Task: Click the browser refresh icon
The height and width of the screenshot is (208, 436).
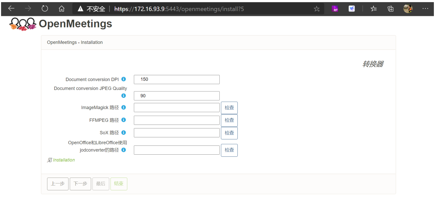Action: 45,9
